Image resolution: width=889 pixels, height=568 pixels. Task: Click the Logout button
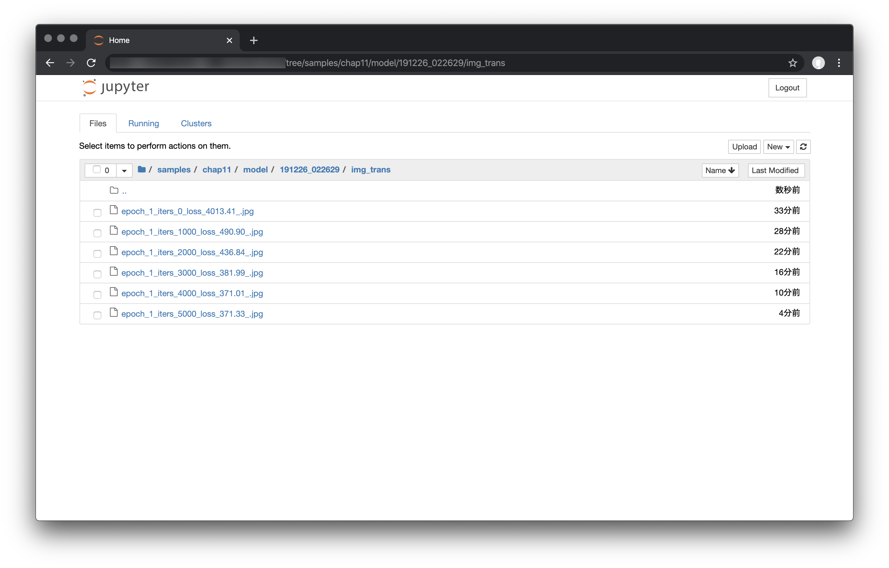pyautogui.click(x=787, y=88)
